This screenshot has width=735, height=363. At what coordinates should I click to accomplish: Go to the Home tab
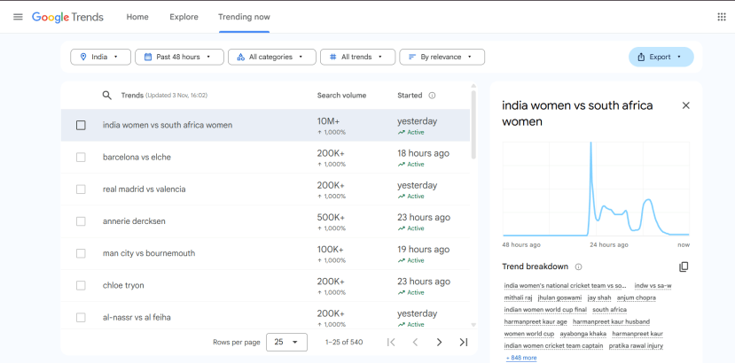[x=137, y=17]
